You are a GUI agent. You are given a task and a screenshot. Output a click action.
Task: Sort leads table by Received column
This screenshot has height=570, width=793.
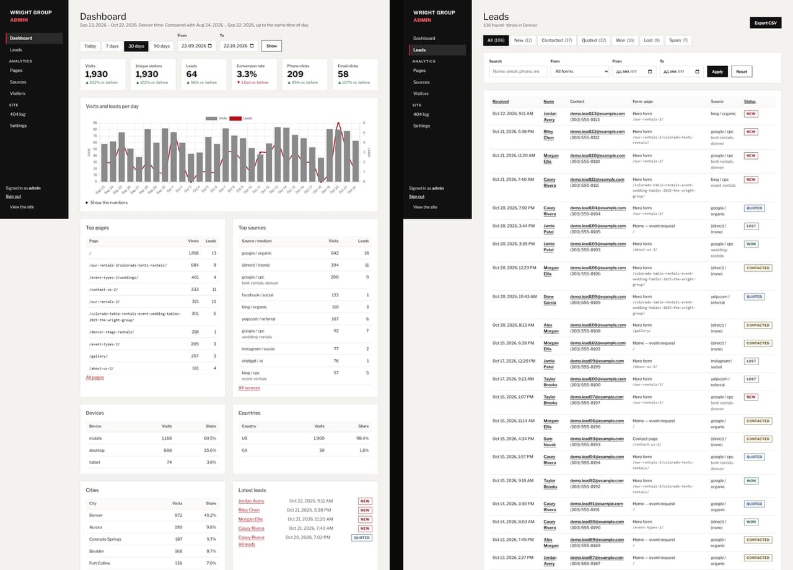501,101
